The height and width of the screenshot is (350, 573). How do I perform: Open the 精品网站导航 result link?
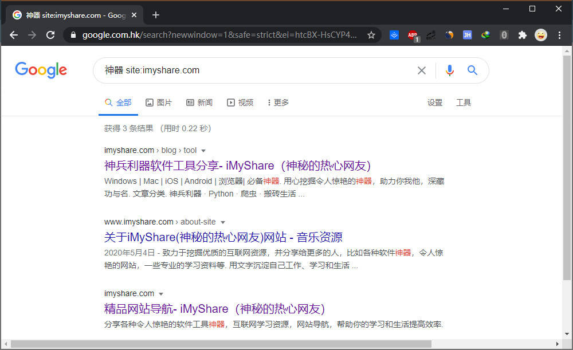click(x=213, y=309)
